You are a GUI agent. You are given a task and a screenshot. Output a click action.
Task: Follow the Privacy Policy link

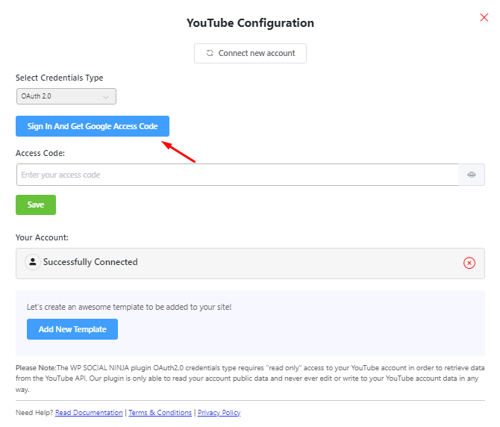pyautogui.click(x=219, y=413)
